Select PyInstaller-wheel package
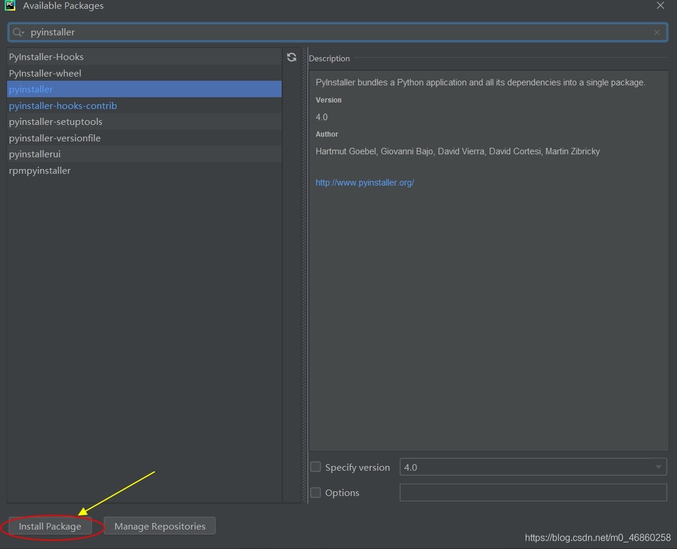The image size is (677, 549). (45, 73)
